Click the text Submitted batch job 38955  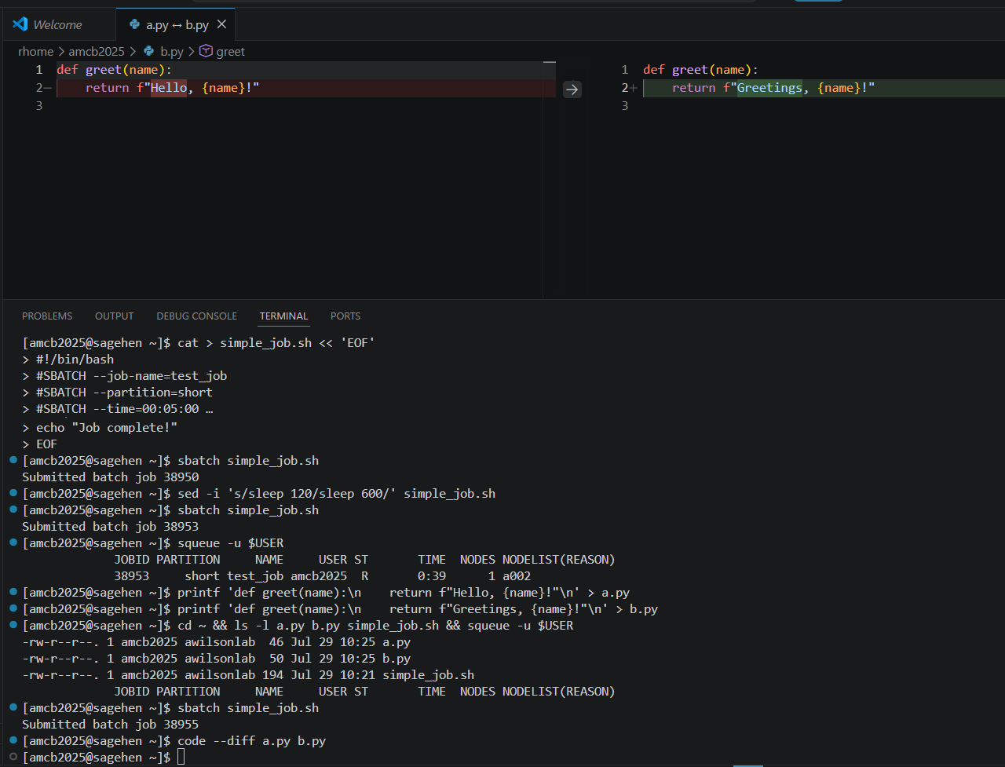[111, 725]
